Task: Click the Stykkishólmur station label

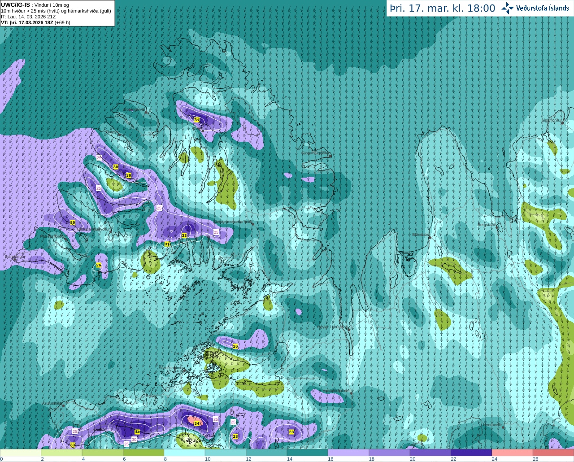Action: pyautogui.click(x=171, y=368)
